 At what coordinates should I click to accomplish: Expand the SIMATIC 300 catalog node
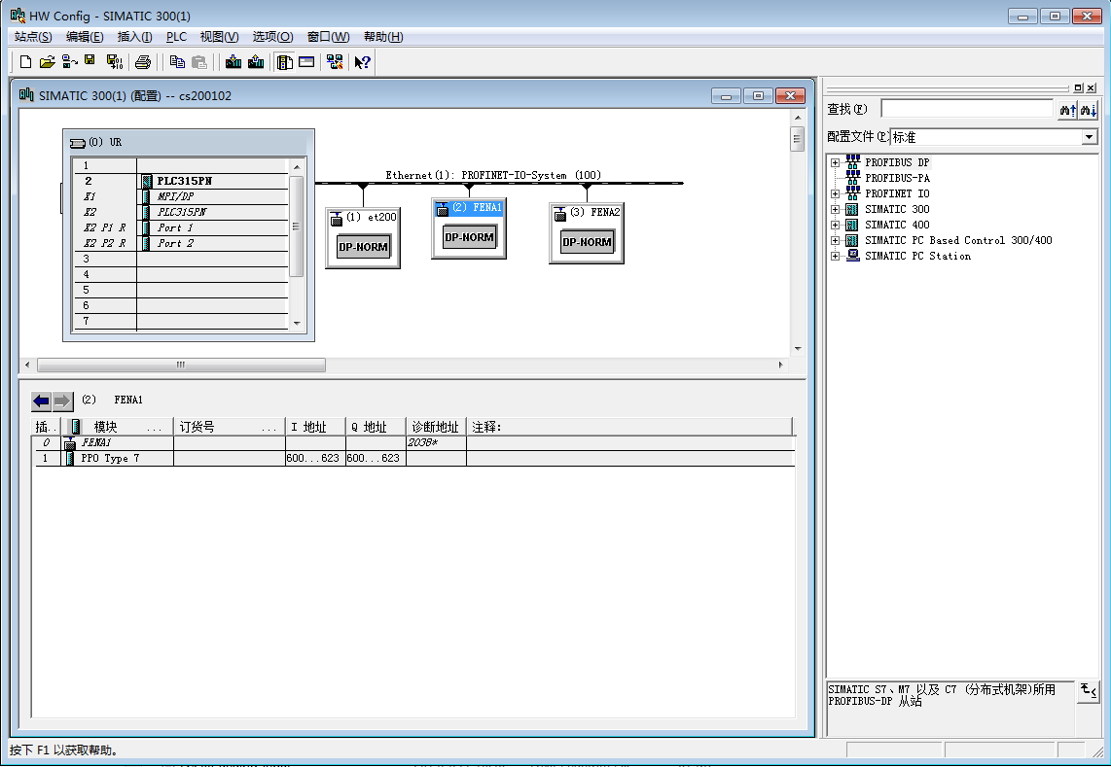835,210
